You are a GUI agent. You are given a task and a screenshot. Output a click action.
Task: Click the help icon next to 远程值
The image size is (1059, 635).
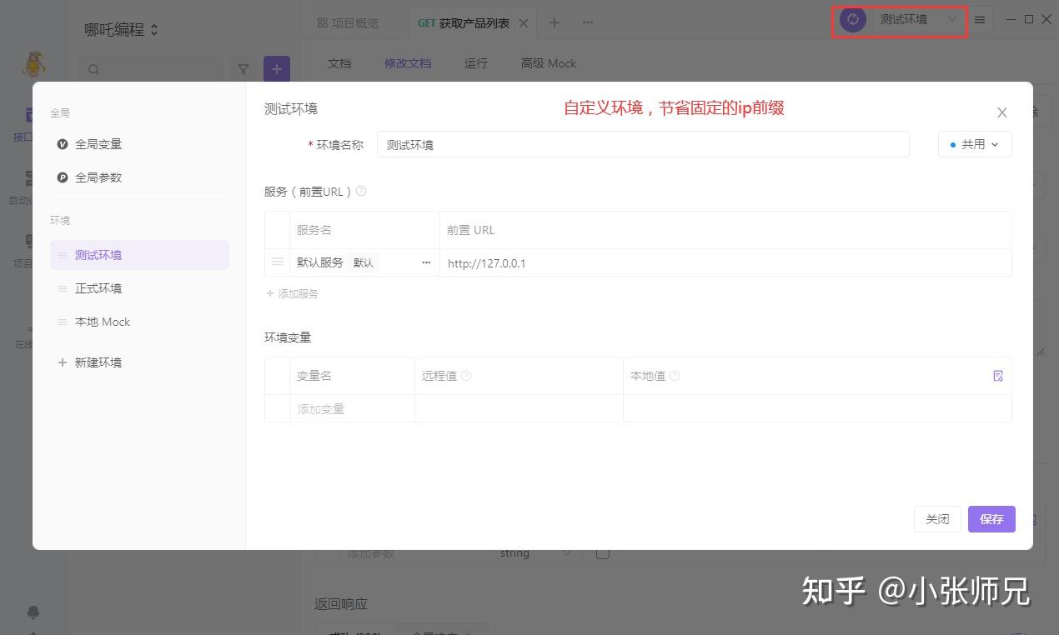[x=466, y=376]
